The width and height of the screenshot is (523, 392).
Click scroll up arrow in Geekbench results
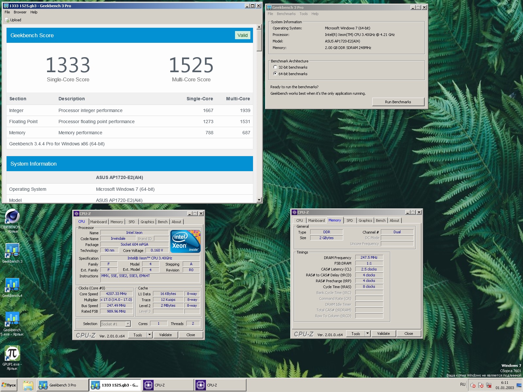(x=259, y=27)
